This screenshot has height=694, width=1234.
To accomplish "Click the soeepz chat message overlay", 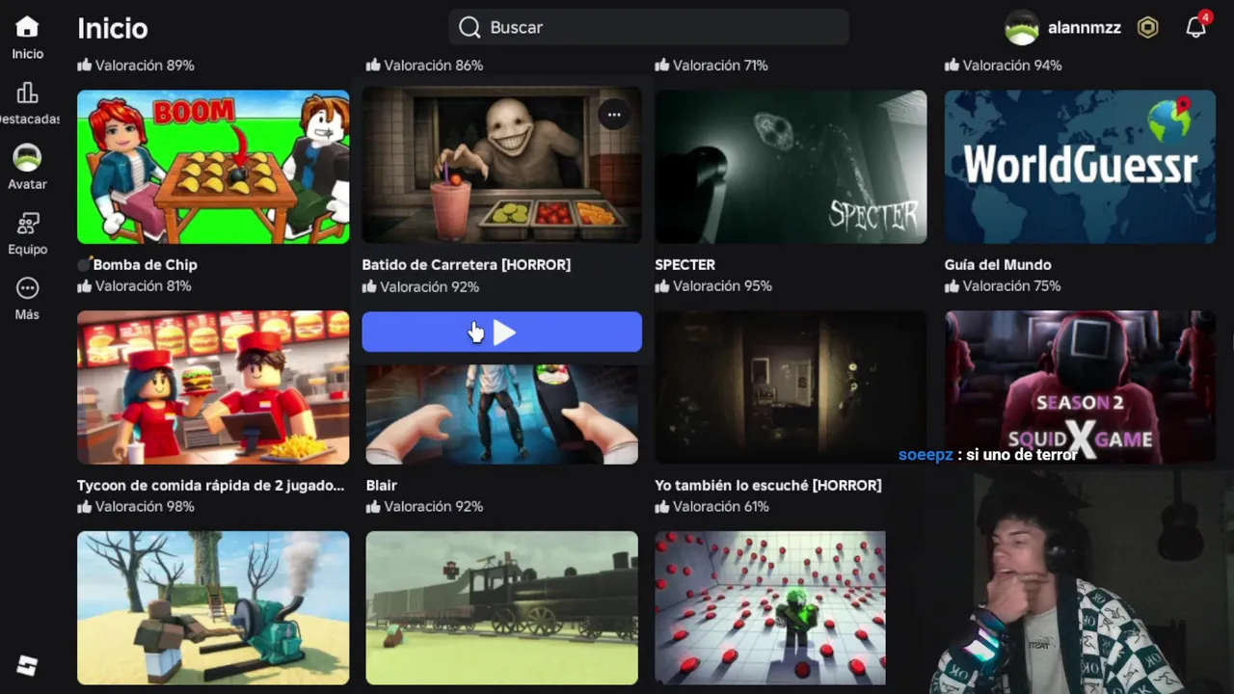I will point(987,454).
